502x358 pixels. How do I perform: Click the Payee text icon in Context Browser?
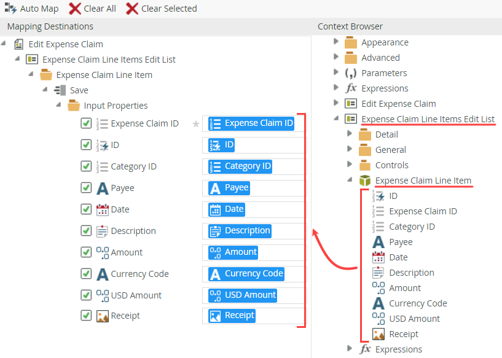378,242
